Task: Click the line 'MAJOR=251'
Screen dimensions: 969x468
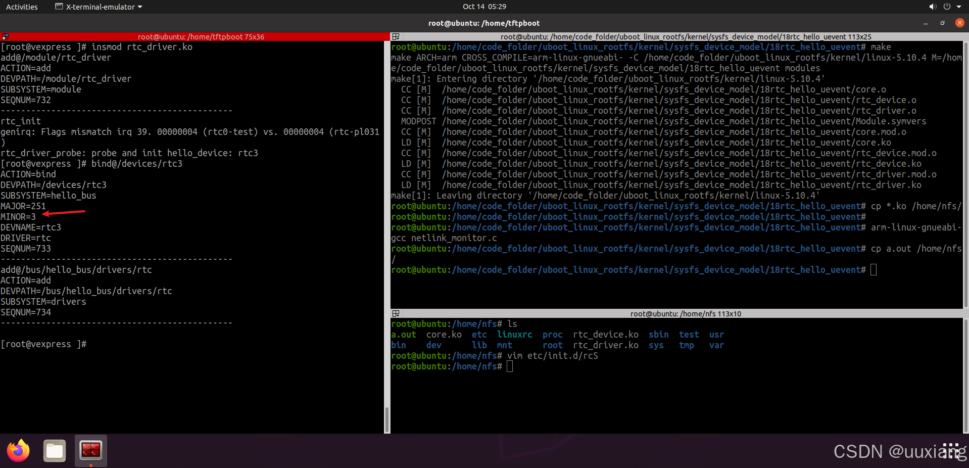Action: pyautogui.click(x=23, y=206)
